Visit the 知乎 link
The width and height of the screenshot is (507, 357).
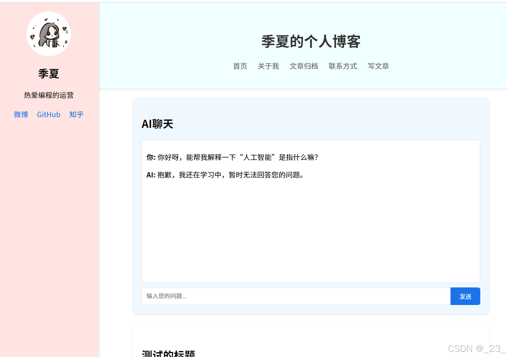click(x=76, y=114)
